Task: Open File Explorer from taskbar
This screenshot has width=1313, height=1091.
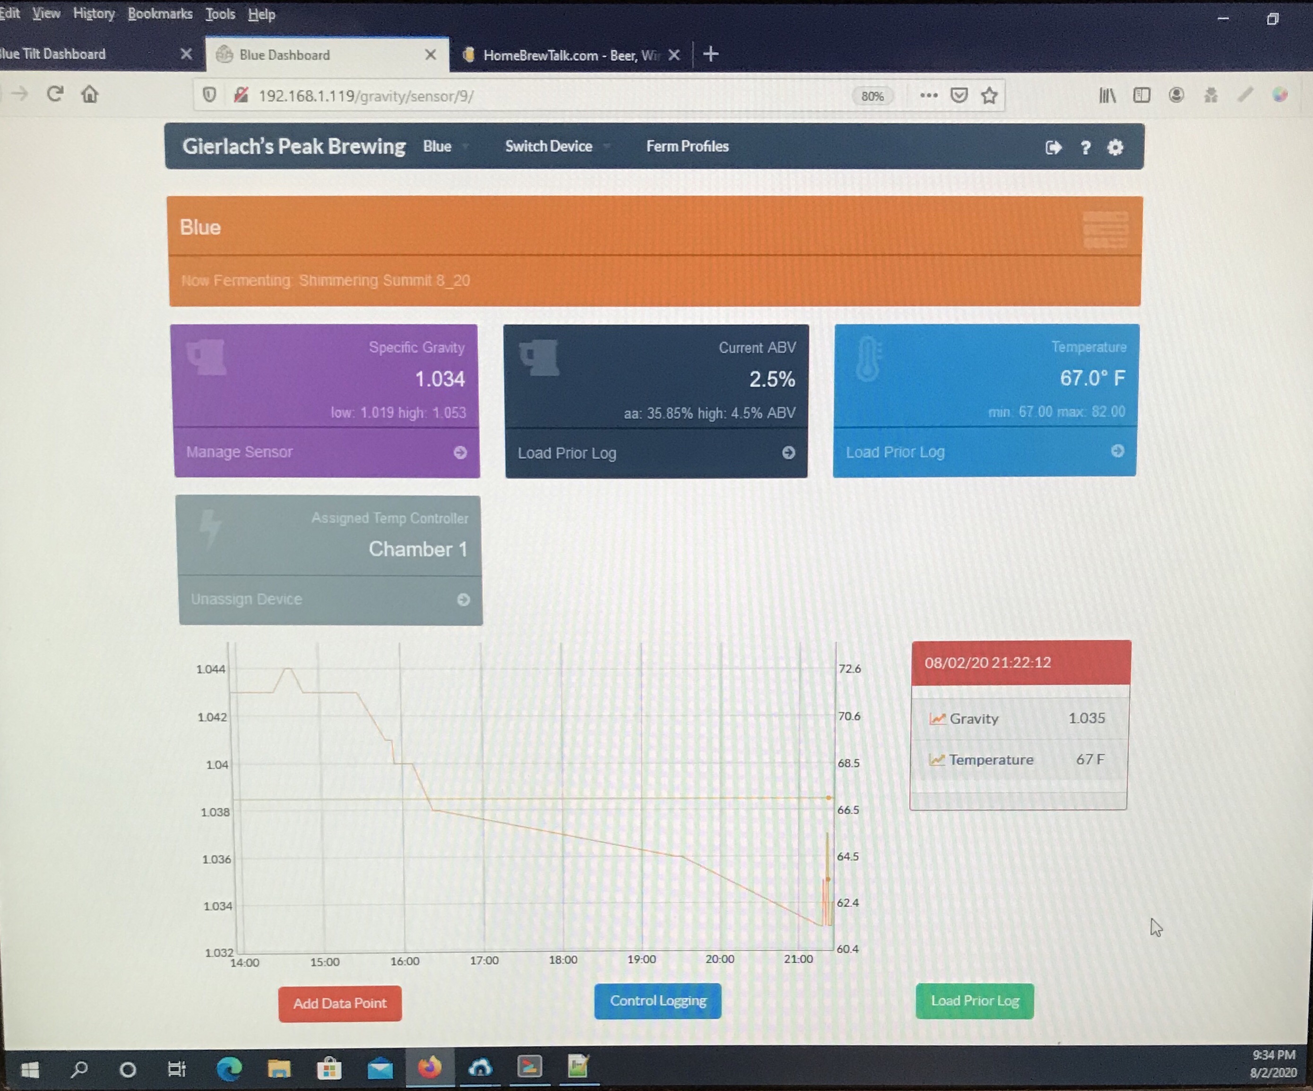Action: (279, 1069)
